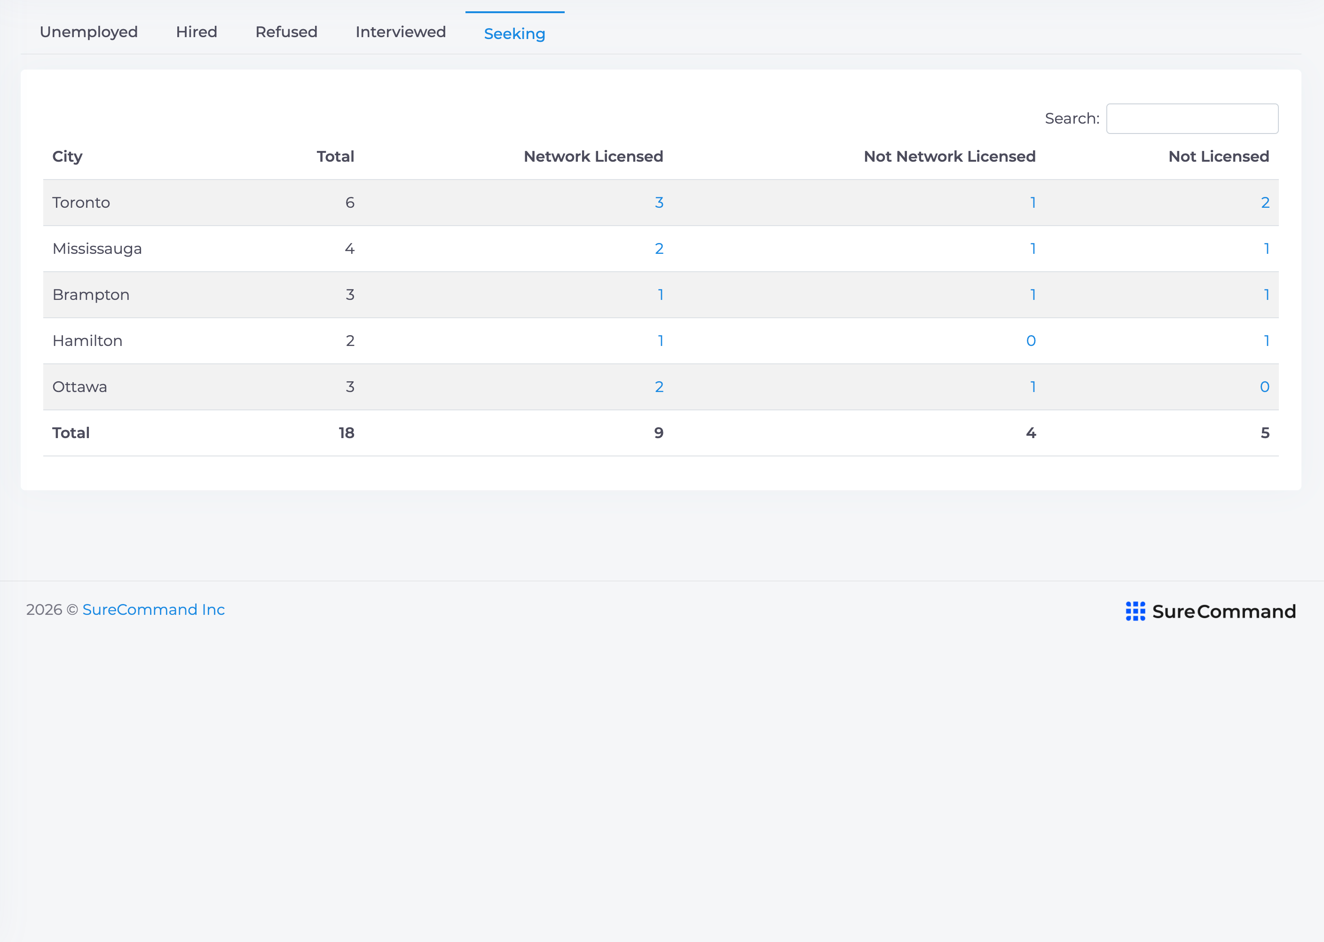Click the Network Licensed total 9
Screen dimensions: 1324x942
659,433
